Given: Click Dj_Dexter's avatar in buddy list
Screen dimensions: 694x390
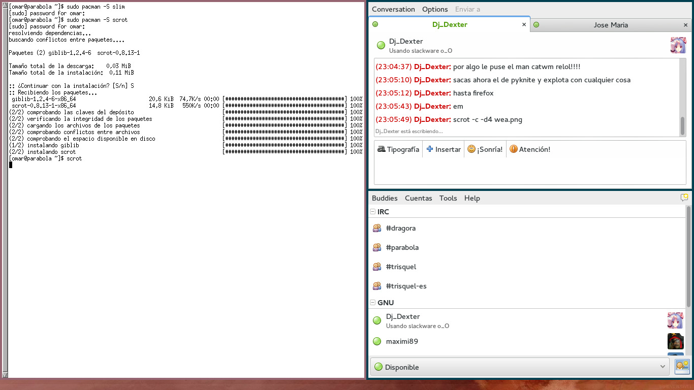Looking at the screenshot, I should (x=675, y=320).
